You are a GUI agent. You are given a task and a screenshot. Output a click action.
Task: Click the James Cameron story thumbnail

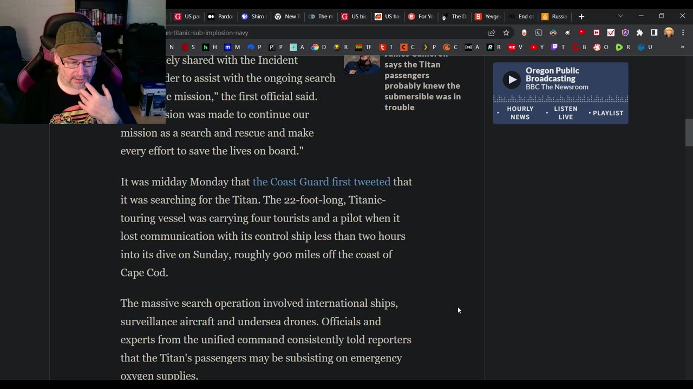pyautogui.click(x=362, y=64)
